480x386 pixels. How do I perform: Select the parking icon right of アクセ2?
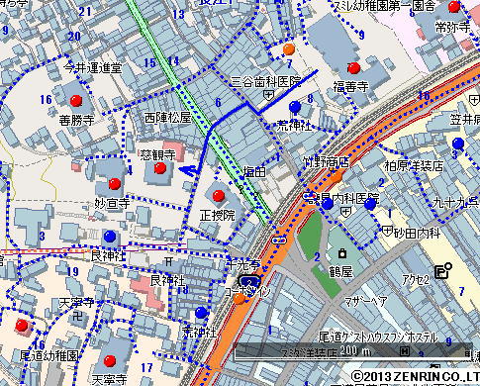pos(443,270)
